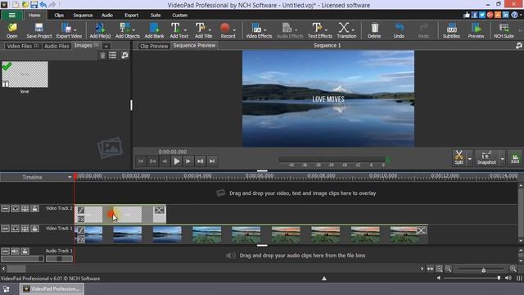Jump to the start of the sequence

tap(141, 161)
